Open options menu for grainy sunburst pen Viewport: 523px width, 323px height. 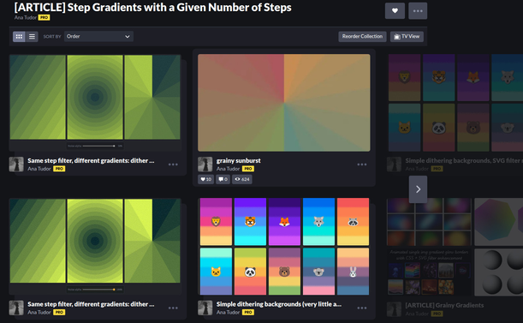[x=361, y=164]
